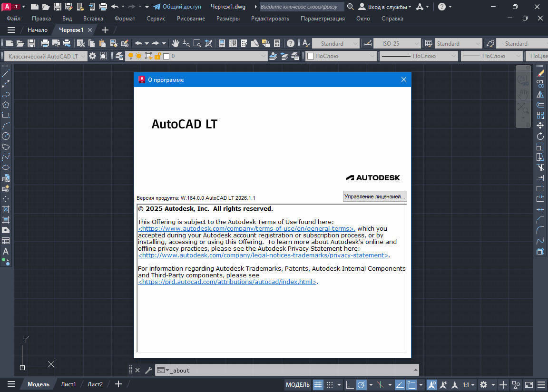Open the ПоСлою color swatch selector

[341, 56]
